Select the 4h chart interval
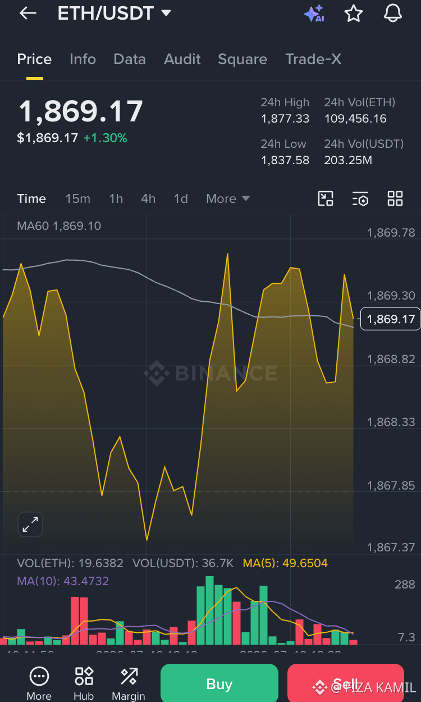Viewport: 421px width, 702px height. (x=148, y=198)
